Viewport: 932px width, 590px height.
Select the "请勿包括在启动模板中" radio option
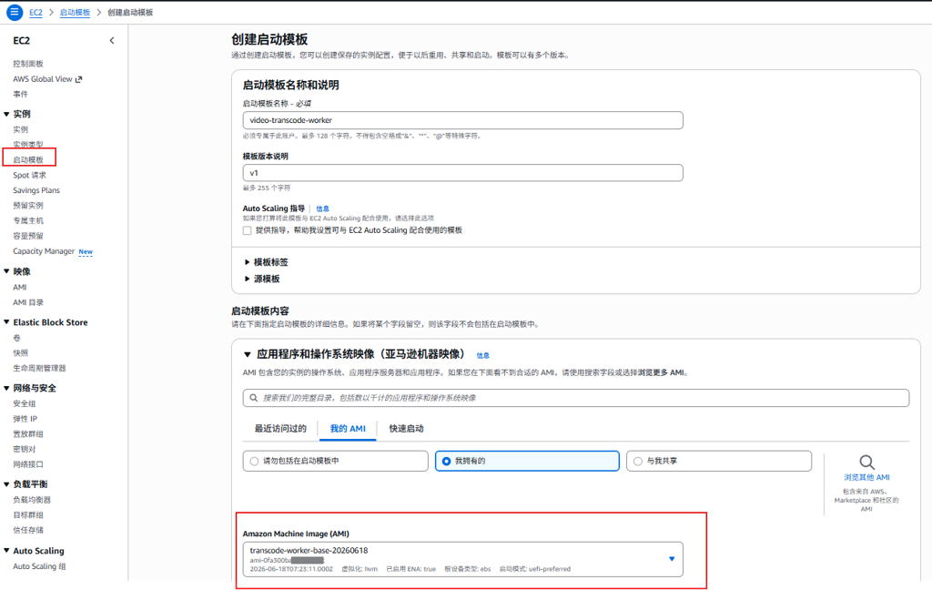[x=255, y=461]
